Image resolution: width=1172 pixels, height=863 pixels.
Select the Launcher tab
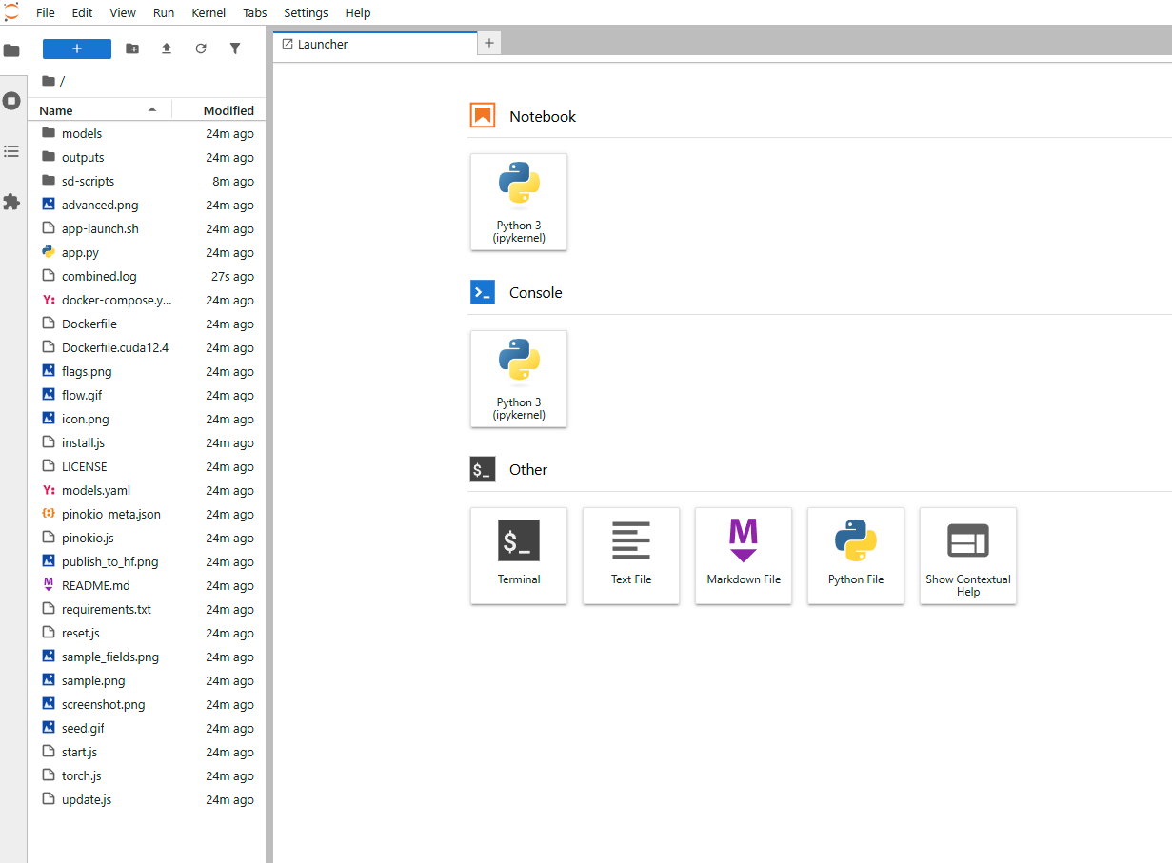[x=375, y=44]
